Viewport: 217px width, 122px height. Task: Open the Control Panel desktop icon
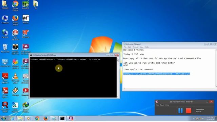(x=5, y=63)
